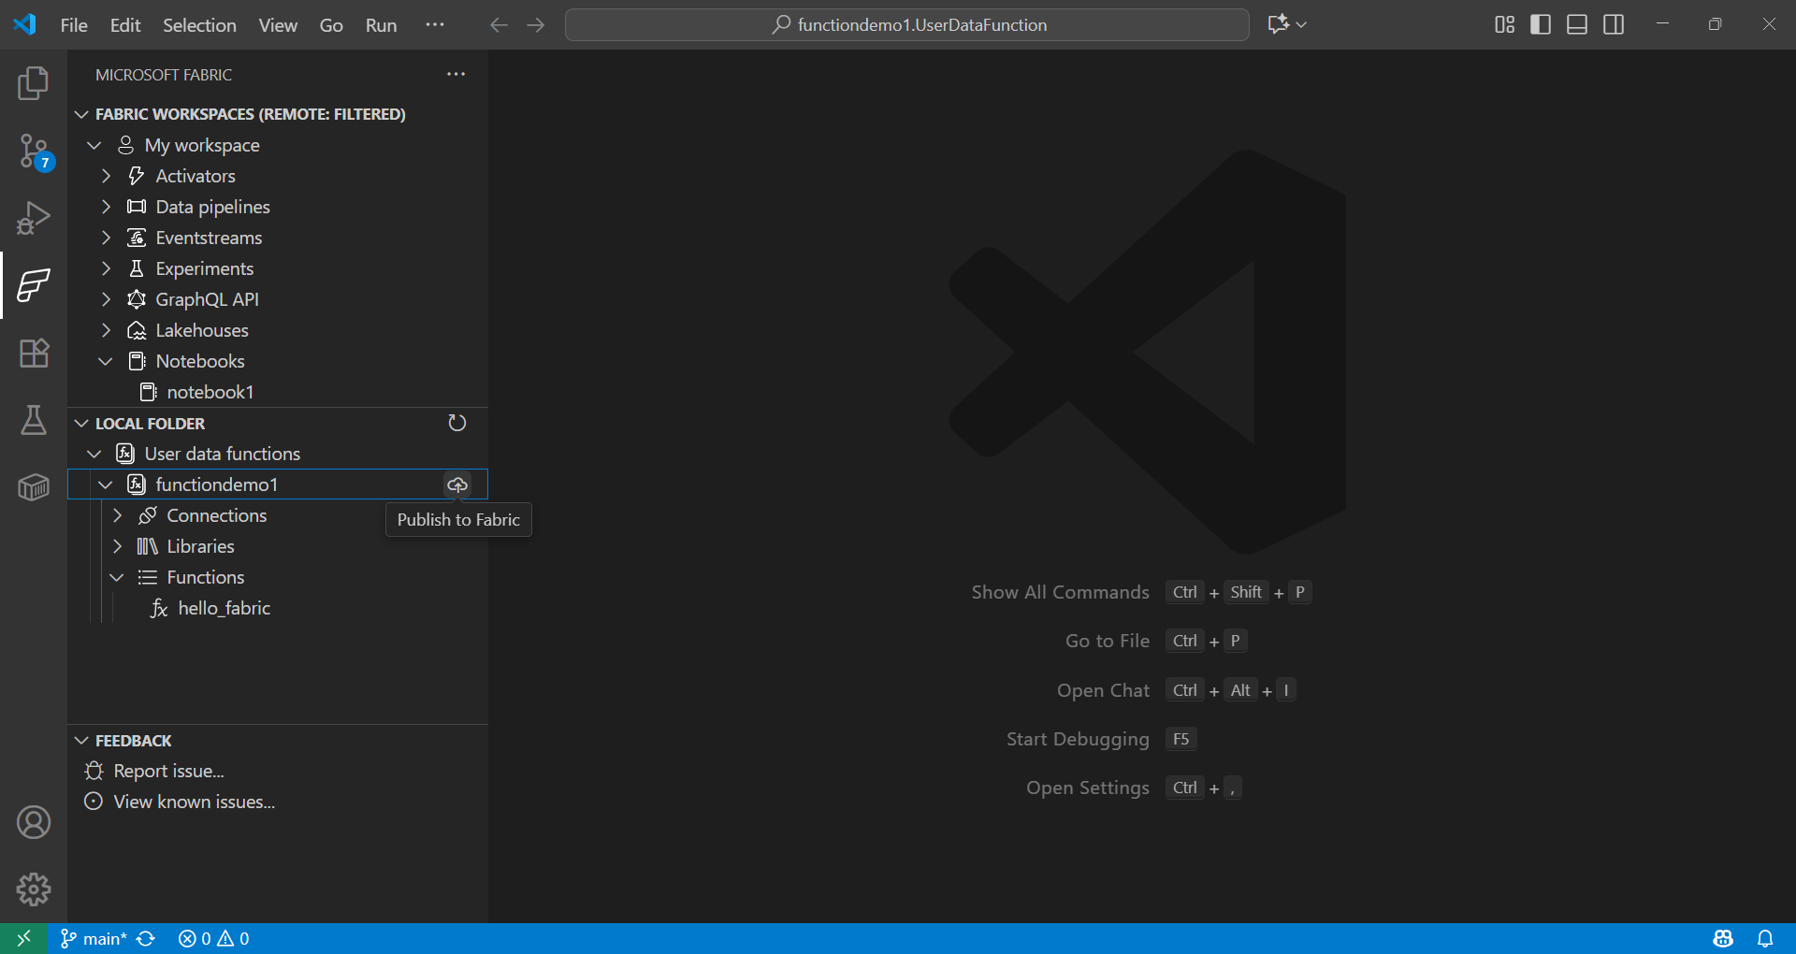Open the Source Control view with 7 pending changes

coord(34,150)
